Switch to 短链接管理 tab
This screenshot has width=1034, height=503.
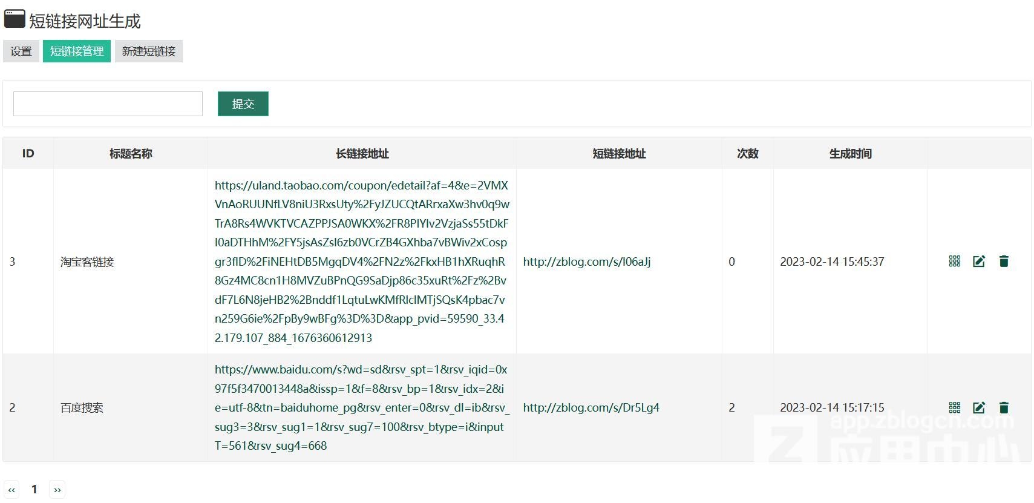(77, 51)
